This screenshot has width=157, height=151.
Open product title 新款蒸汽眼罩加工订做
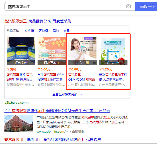(x=113, y=77)
